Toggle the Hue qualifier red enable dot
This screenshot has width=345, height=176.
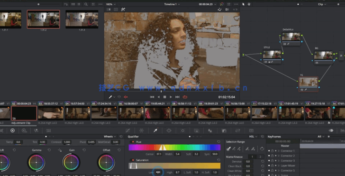click(x=133, y=142)
